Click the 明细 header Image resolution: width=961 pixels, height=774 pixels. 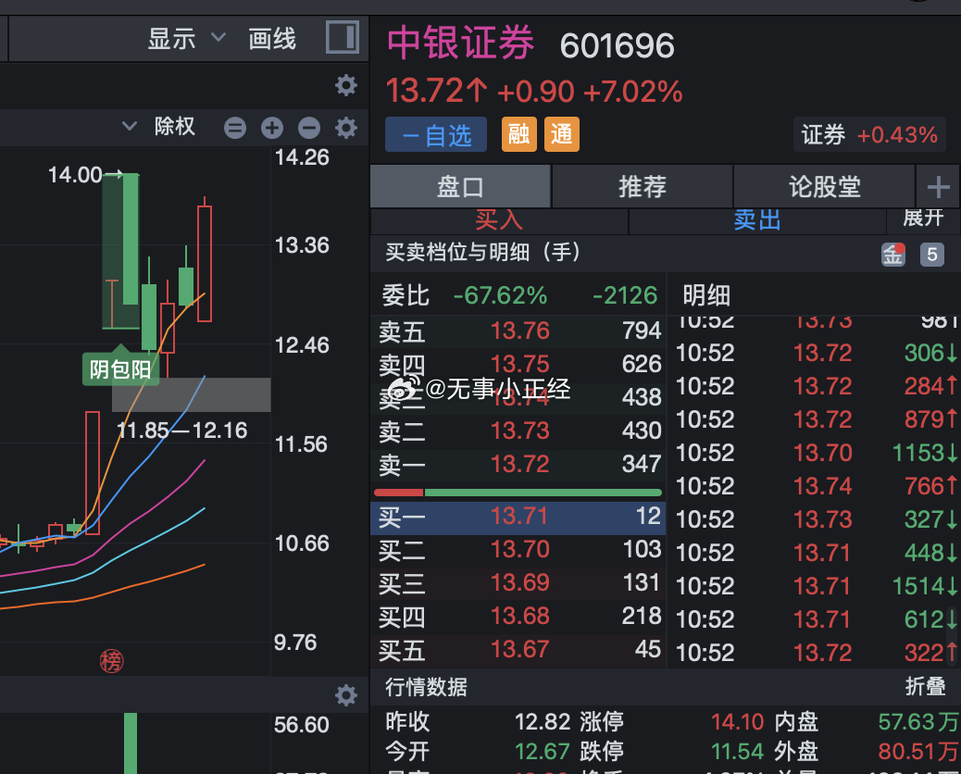(706, 296)
